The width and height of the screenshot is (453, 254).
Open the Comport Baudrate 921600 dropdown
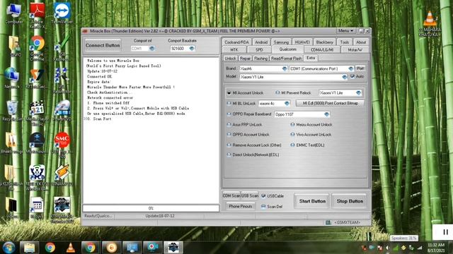point(192,49)
